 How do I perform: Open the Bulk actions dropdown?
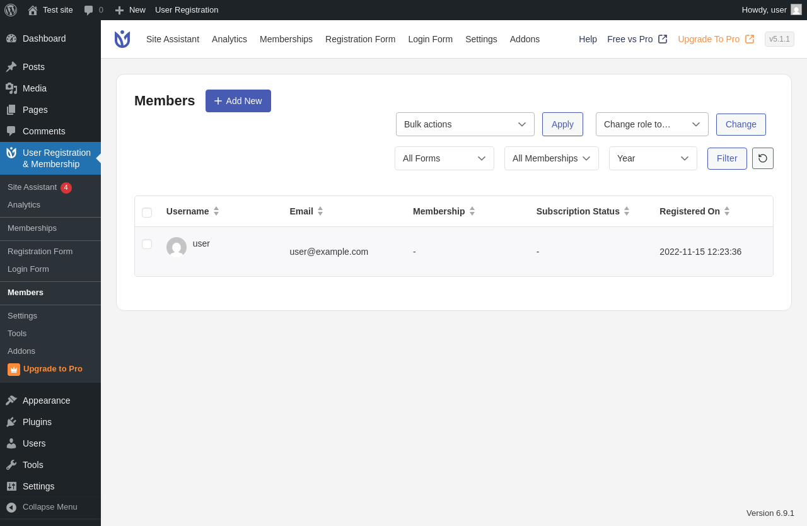coord(465,124)
